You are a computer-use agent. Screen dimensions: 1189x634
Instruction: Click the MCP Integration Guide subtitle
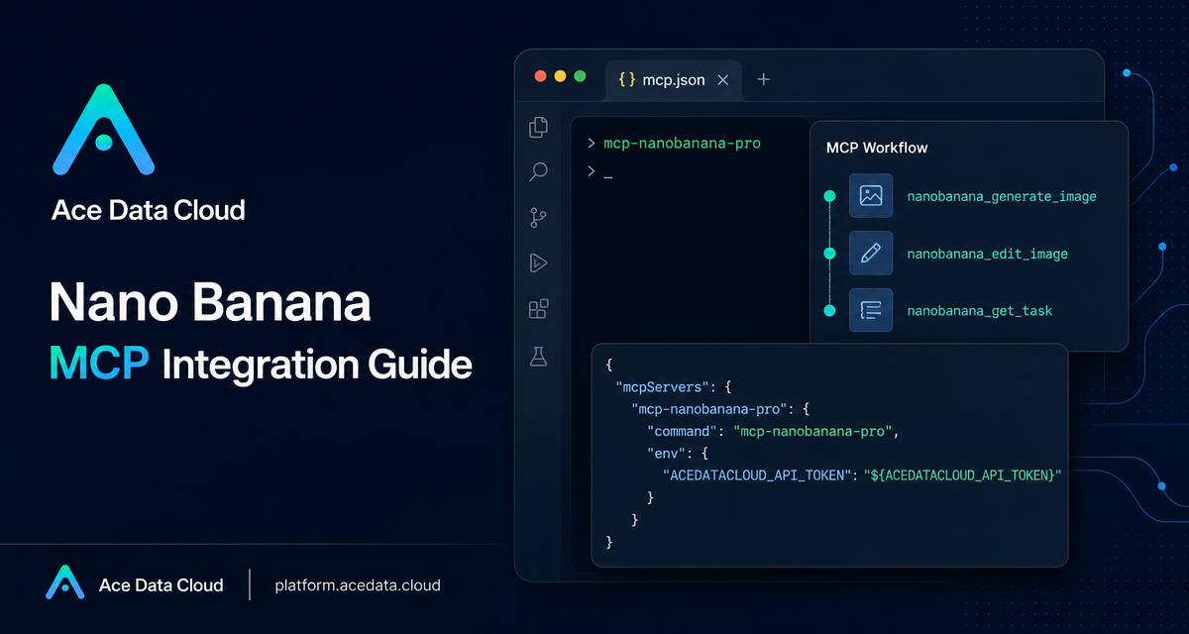262,365
